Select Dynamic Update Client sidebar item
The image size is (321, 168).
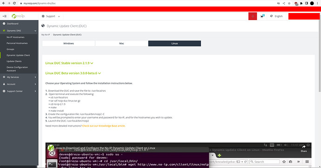(x=18, y=55)
